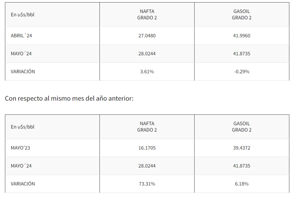This screenshot has width=291, height=199.
Task: Click the 28.0244 value in second table
Action: pos(147,166)
